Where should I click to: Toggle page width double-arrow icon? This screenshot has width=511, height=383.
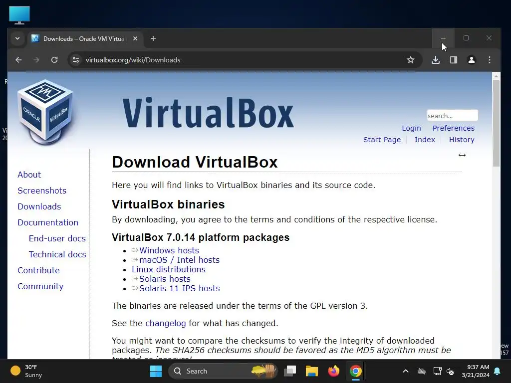462,155
